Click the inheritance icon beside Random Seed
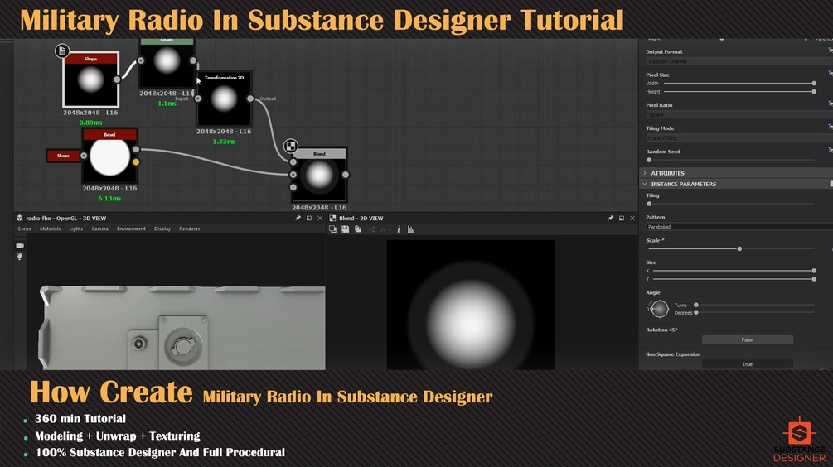This screenshot has height=467, width=833. tap(830, 150)
